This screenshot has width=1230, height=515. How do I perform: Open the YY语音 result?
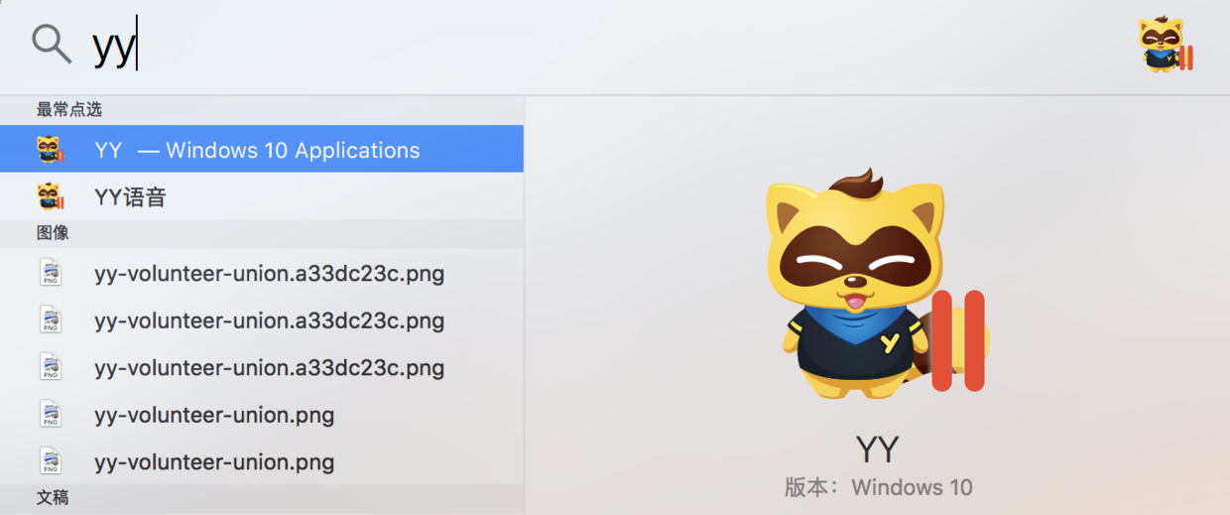pos(262,196)
